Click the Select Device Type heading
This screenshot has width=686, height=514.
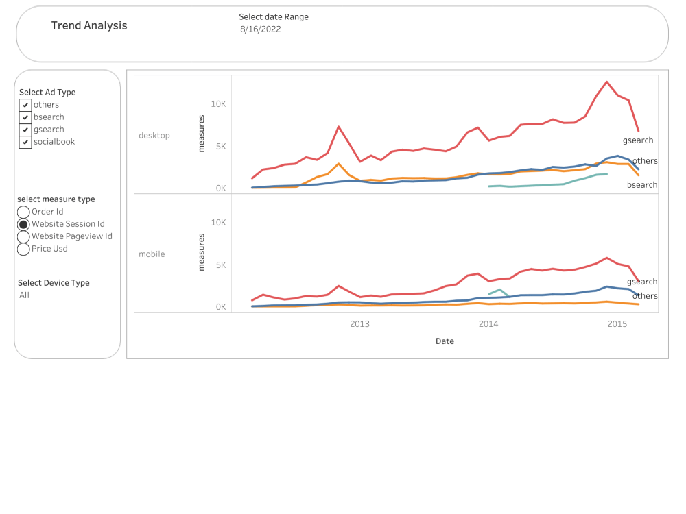point(54,283)
